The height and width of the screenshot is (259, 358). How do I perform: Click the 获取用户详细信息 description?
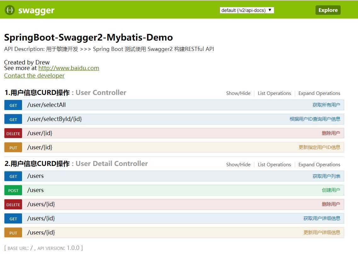pyautogui.click(x=322, y=218)
